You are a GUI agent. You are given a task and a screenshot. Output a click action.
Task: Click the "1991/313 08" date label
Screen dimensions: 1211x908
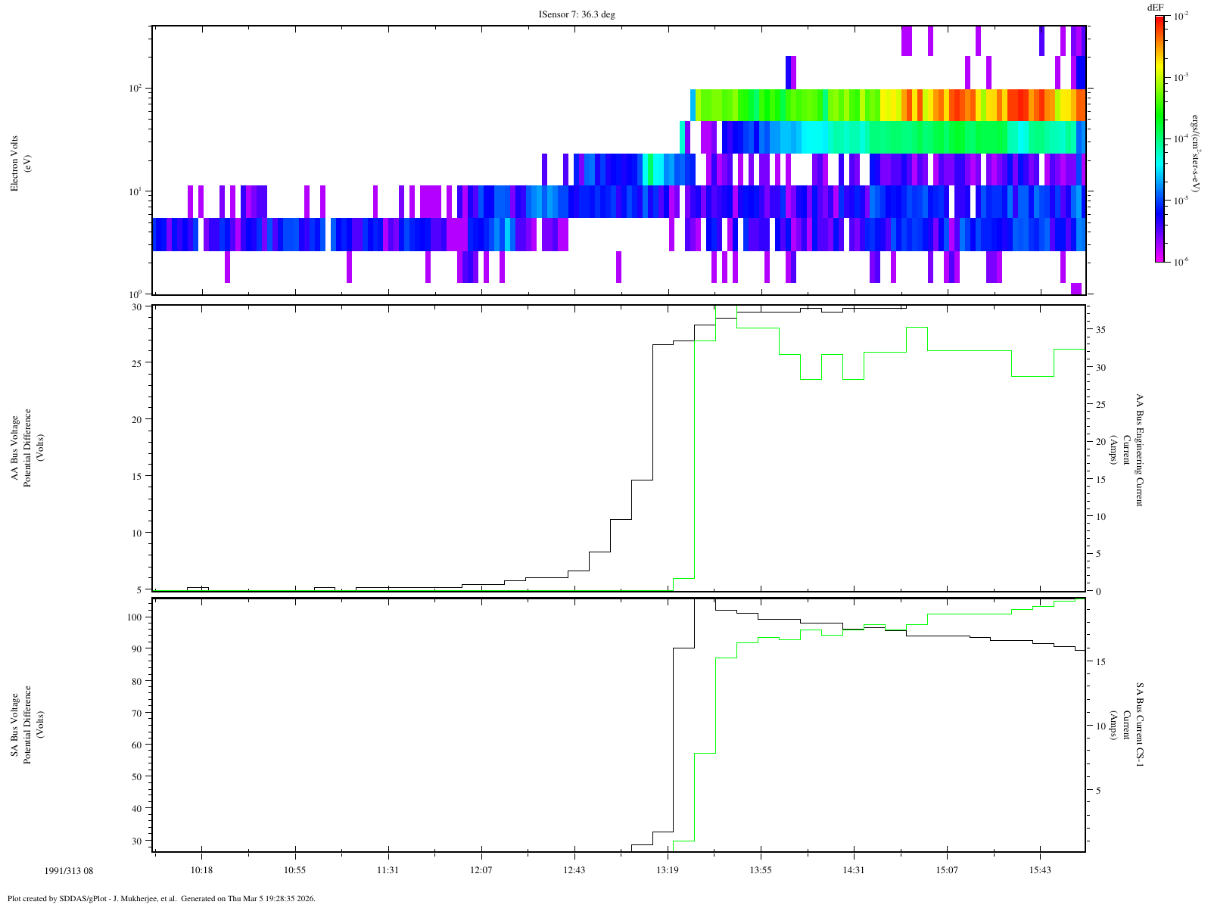click(69, 871)
